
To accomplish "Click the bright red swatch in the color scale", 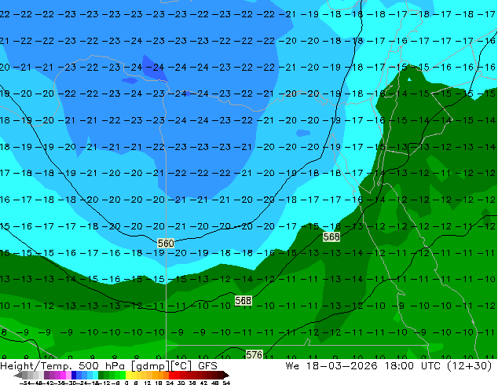I will click(171, 375).
